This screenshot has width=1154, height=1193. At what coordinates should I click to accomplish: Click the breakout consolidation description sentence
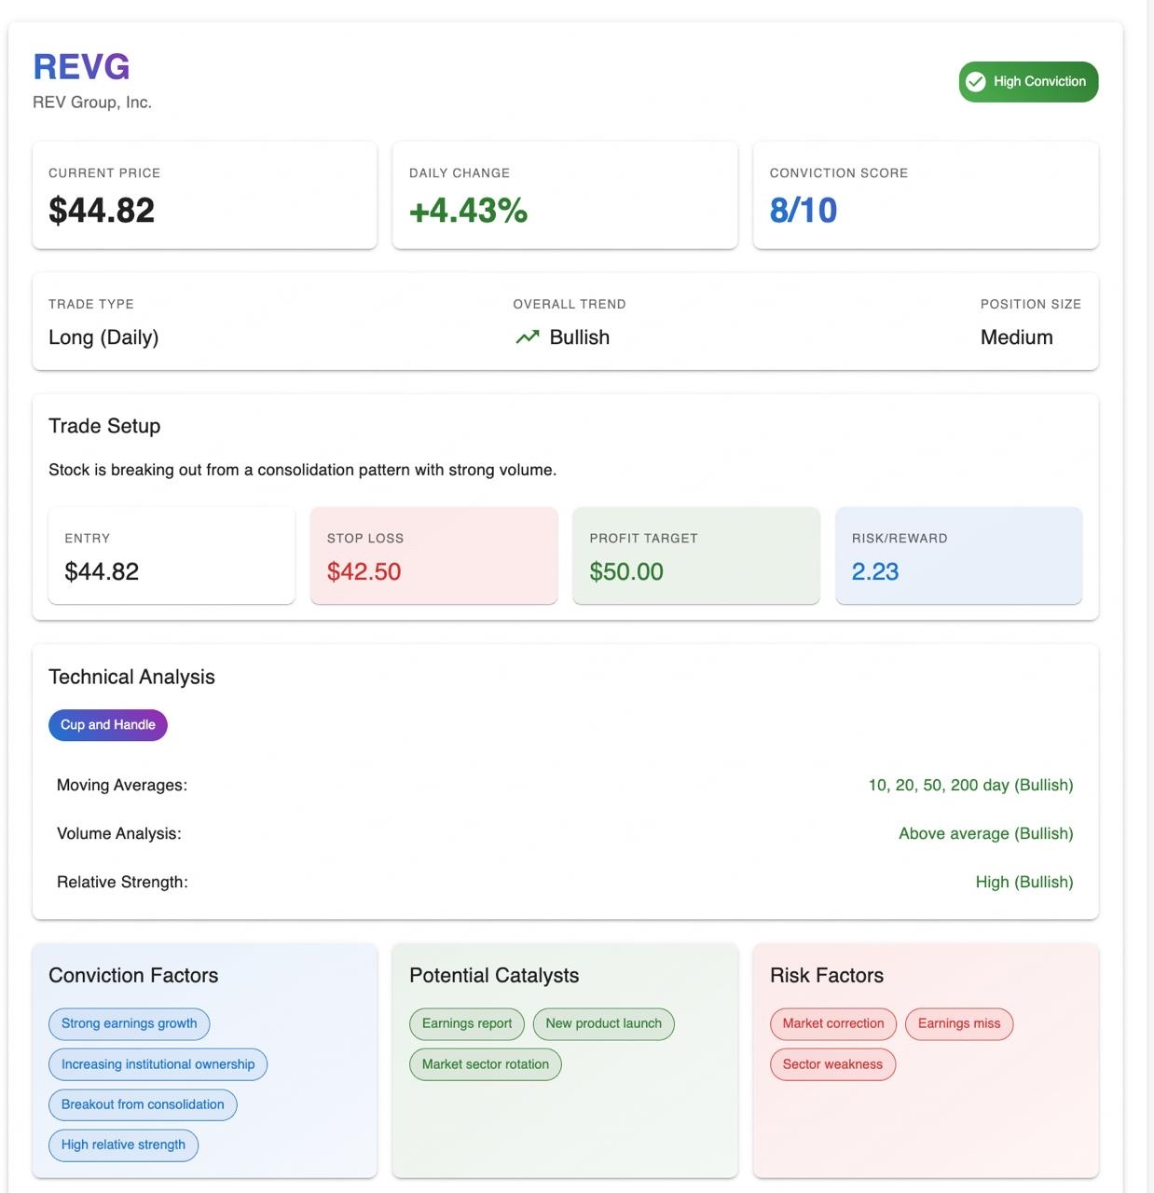(303, 470)
